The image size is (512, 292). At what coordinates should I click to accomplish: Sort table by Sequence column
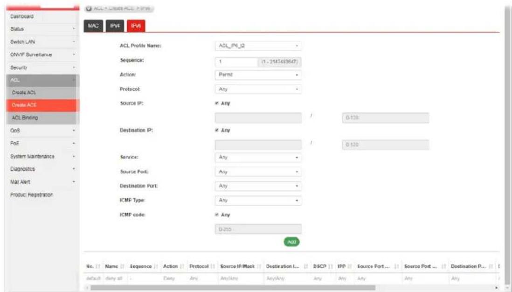[143, 266]
